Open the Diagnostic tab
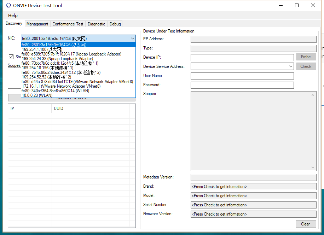The height and width of the screenshot is (235, 324). click(x=96, y=24)
